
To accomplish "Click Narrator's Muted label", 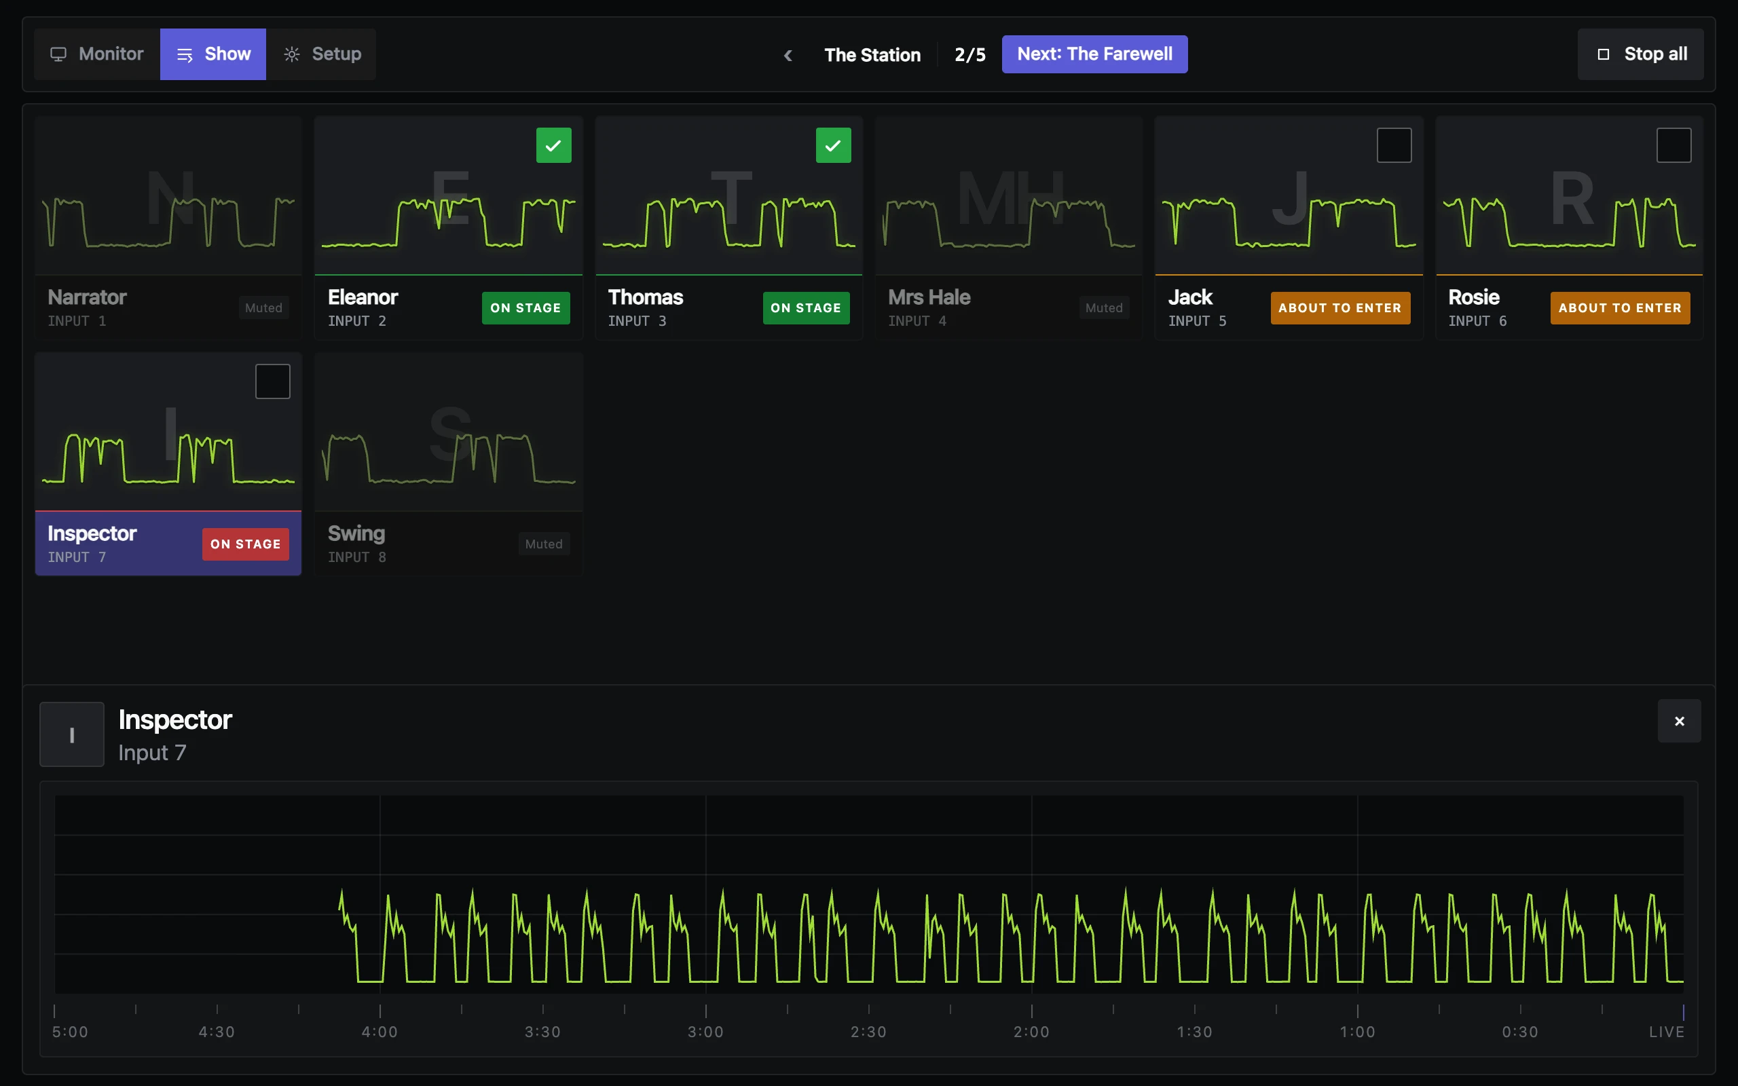I will coord(263,308).
